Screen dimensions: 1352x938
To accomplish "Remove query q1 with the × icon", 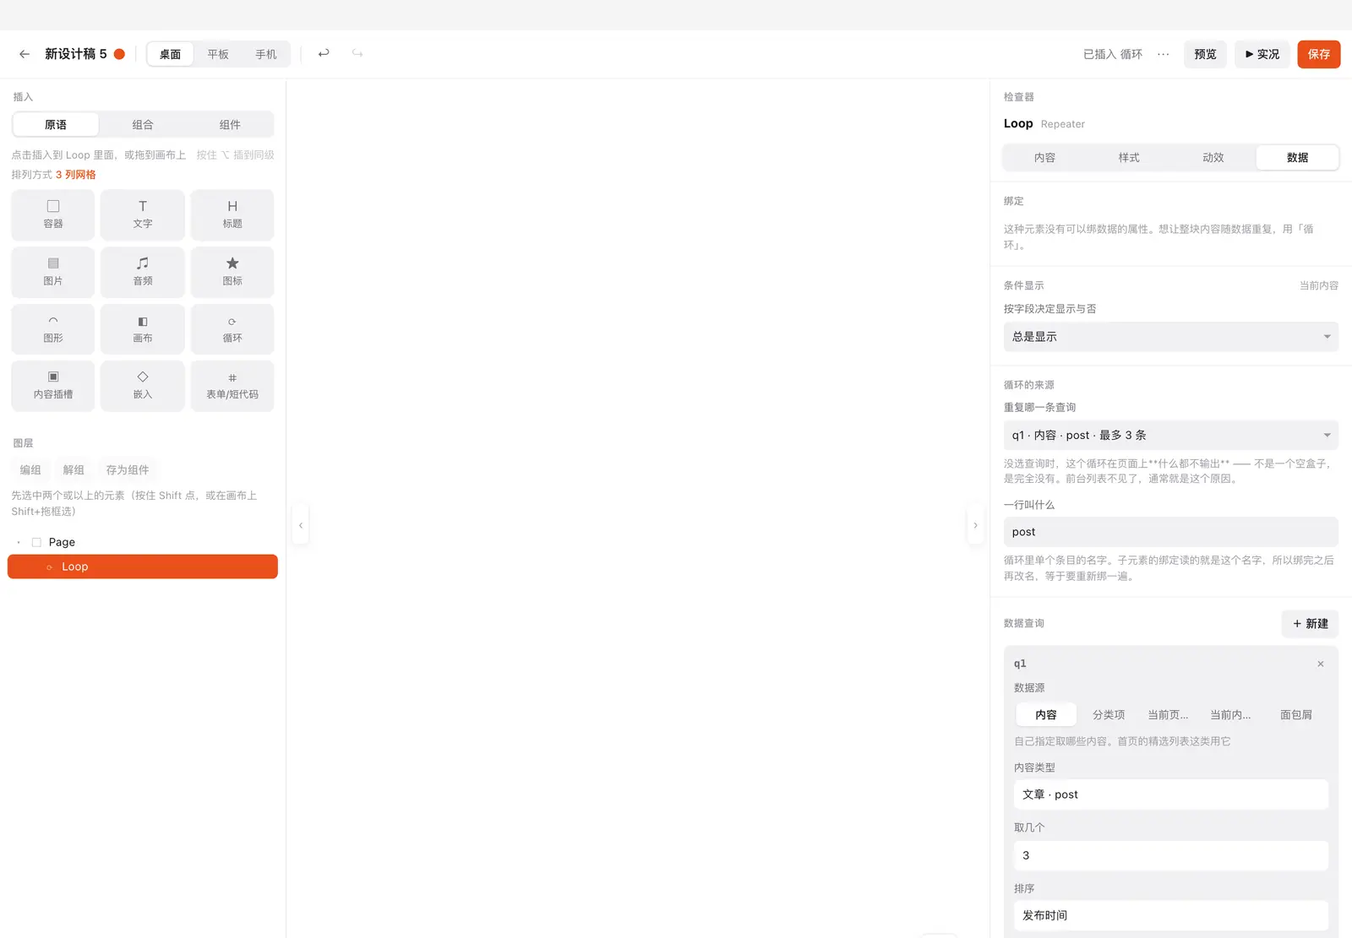I will tap(1321, 664).
